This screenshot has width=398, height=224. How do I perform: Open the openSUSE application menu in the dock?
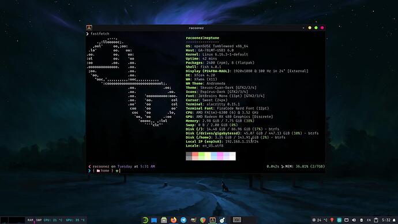145,220
